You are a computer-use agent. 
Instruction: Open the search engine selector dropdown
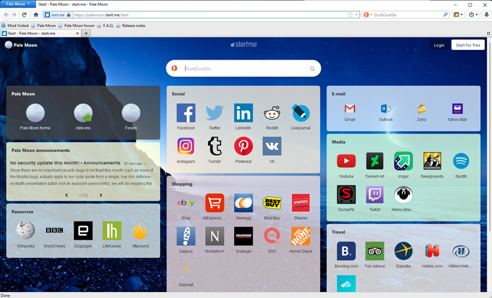(x=367, y=14)
